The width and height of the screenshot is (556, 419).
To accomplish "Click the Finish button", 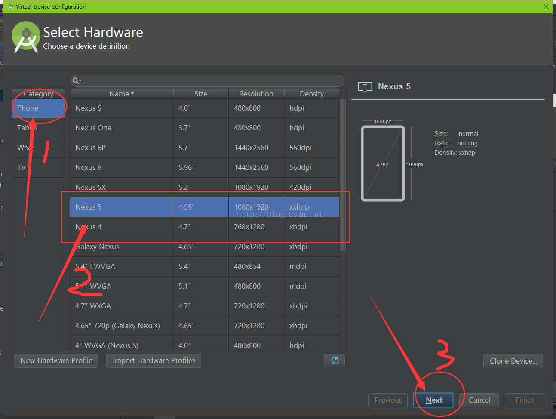I will (x=525, y=400).
